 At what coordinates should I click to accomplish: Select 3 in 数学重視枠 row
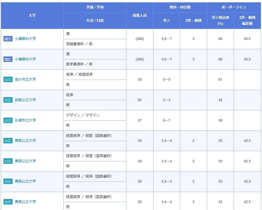(193, 59)
